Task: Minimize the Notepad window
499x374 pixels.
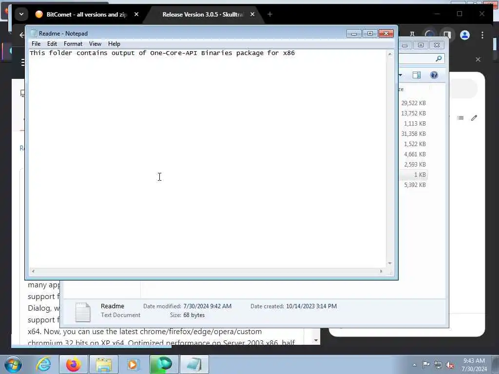Action: point(354,34)
